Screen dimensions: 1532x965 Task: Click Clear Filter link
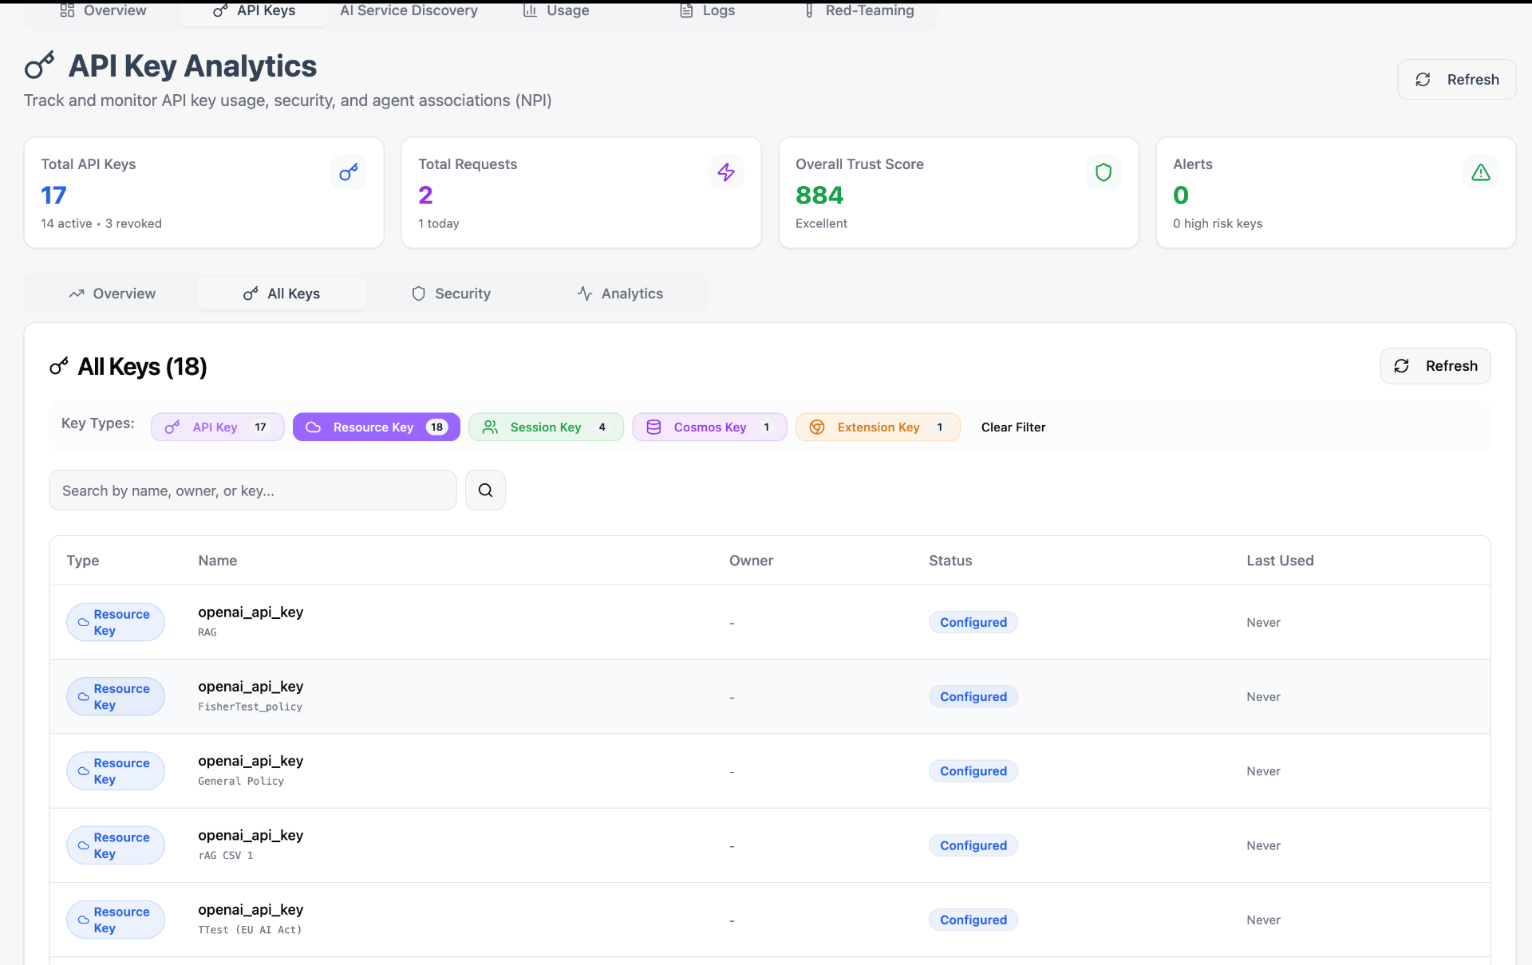pyautogui.click(x=1013, y=427)
